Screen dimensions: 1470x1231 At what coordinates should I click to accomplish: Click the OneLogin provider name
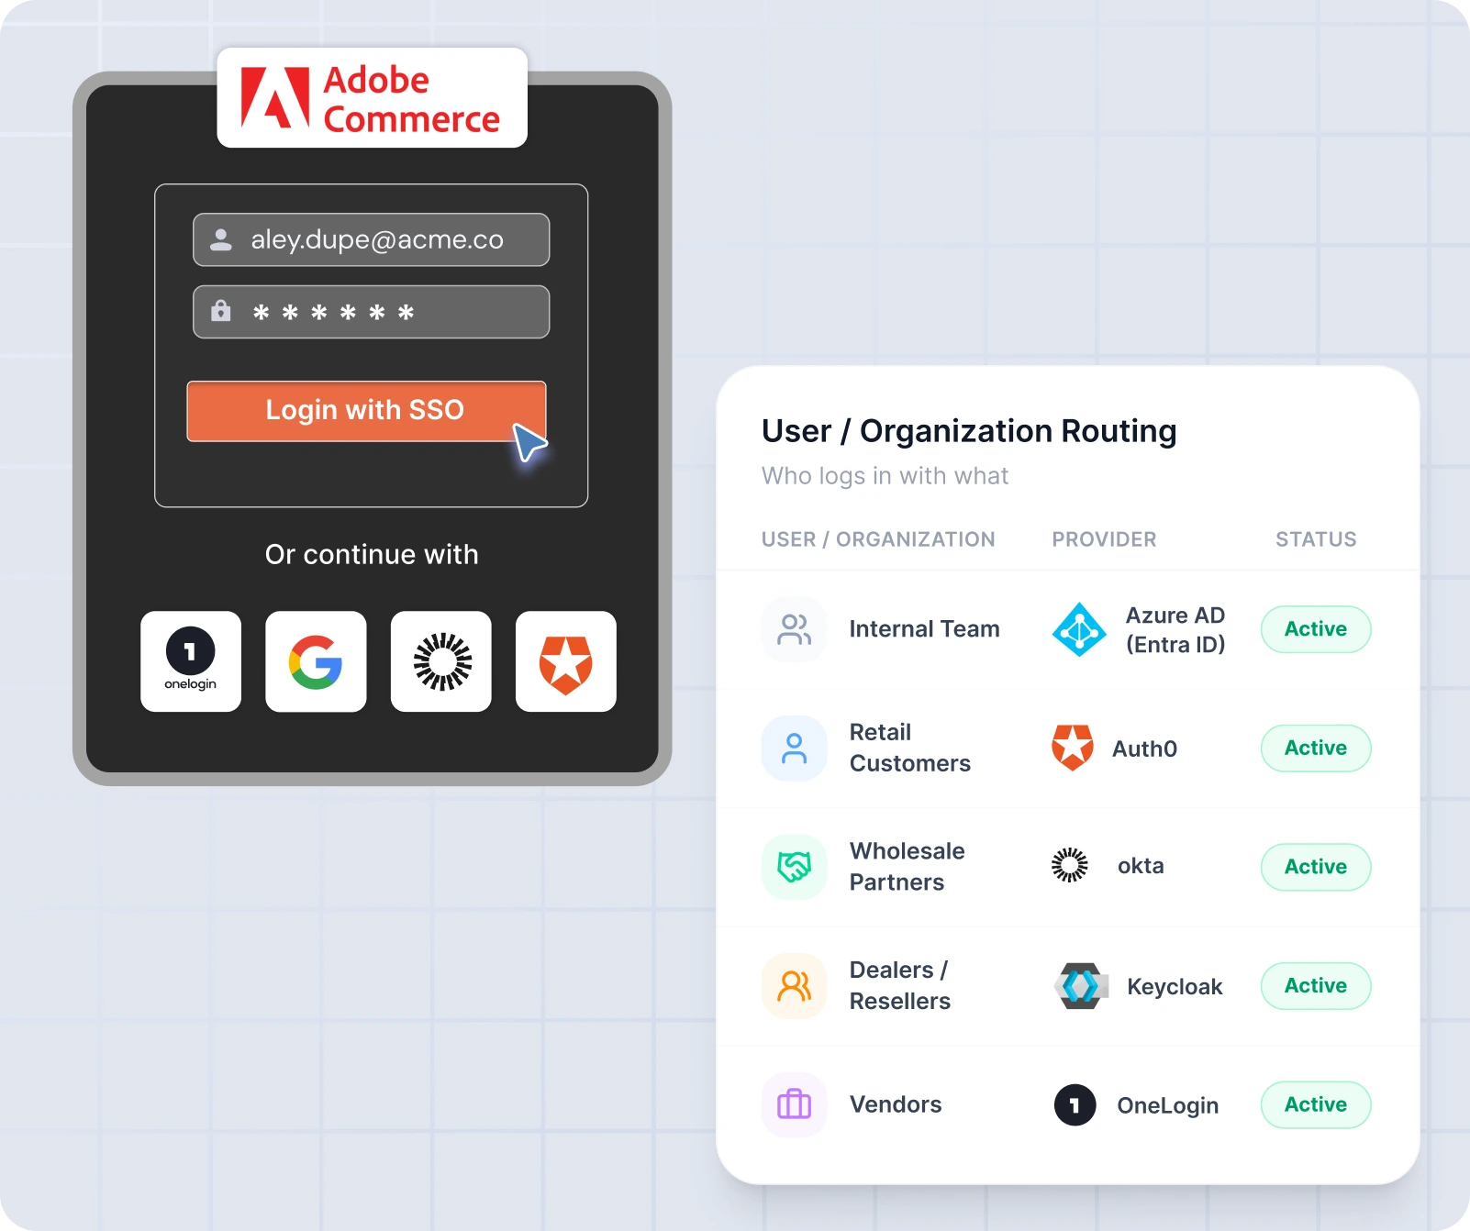click(1167, 1106)
